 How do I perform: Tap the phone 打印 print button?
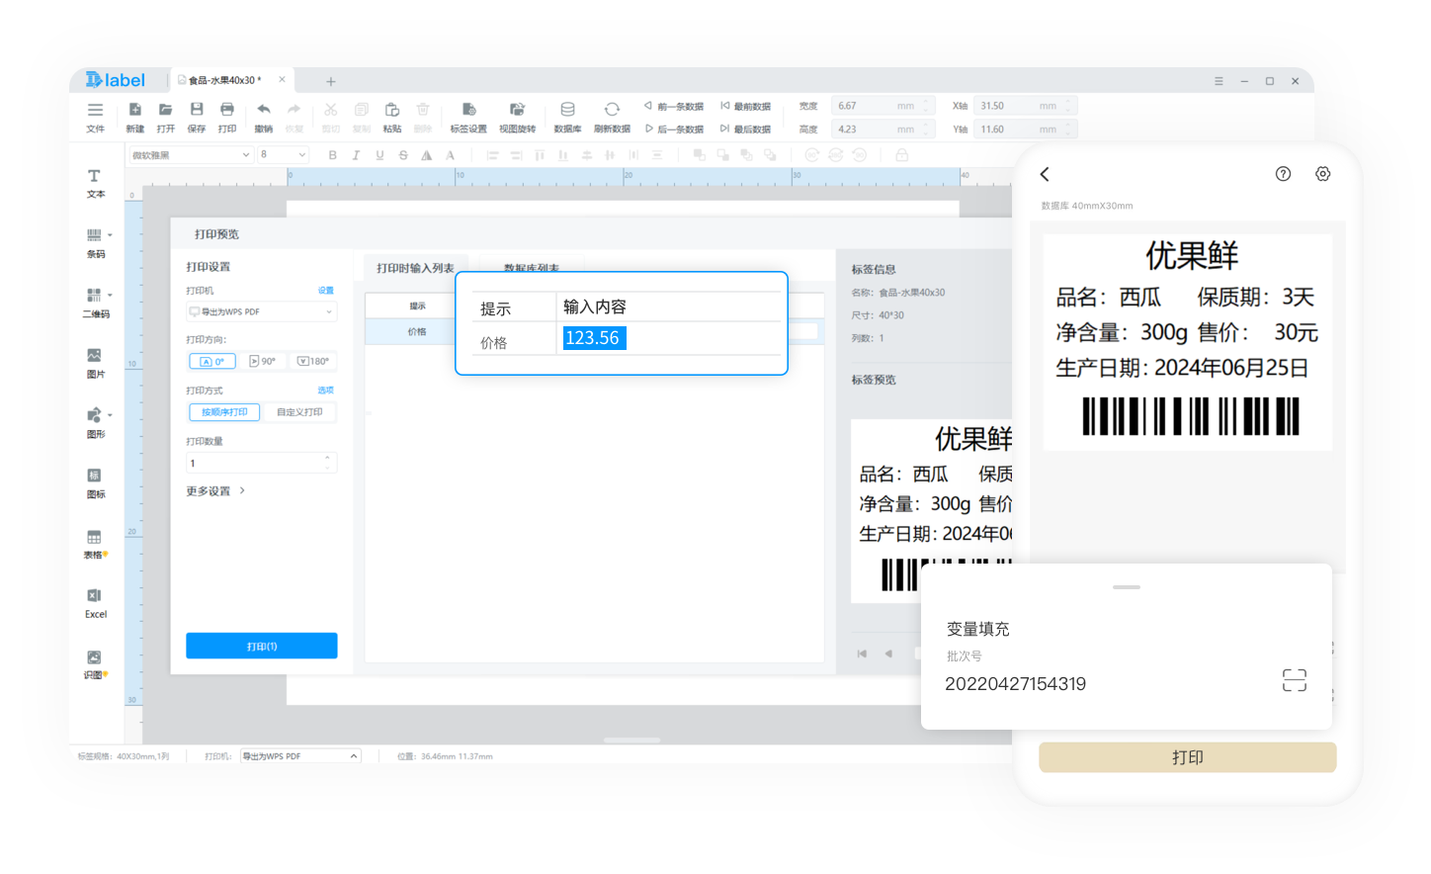(1188, 757)
